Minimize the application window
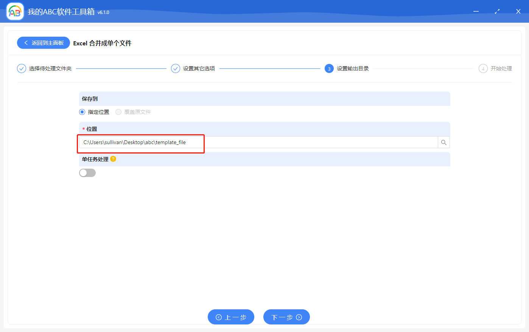This screenshot has height=332, width=529. pos(476,11)
